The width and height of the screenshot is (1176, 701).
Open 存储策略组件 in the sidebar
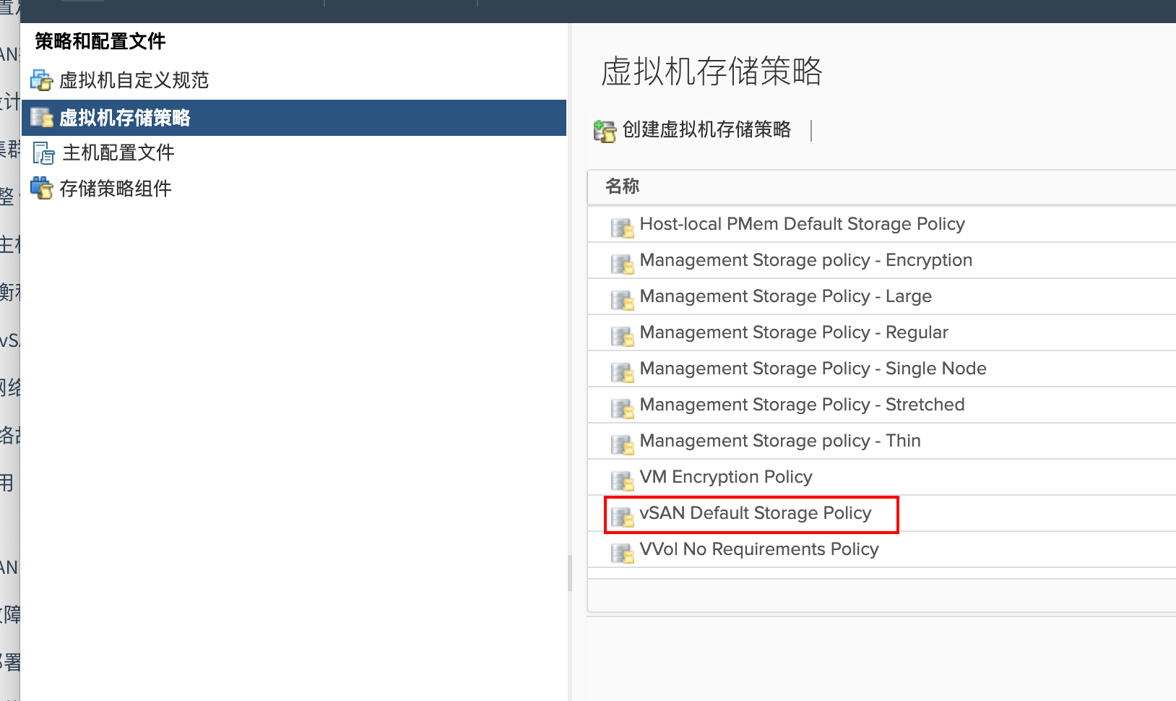(x=116, y=189)
